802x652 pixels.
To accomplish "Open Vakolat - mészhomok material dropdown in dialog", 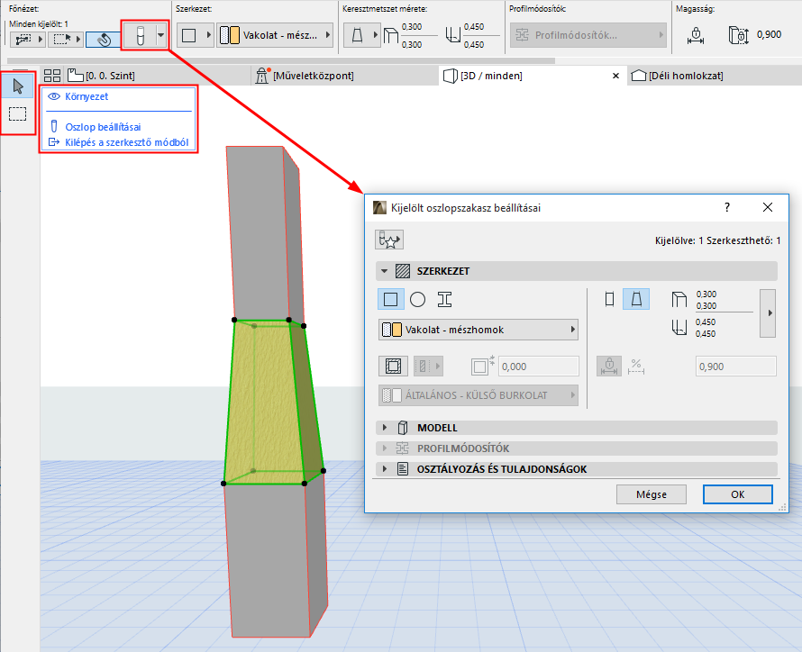I will click(478, 330).
